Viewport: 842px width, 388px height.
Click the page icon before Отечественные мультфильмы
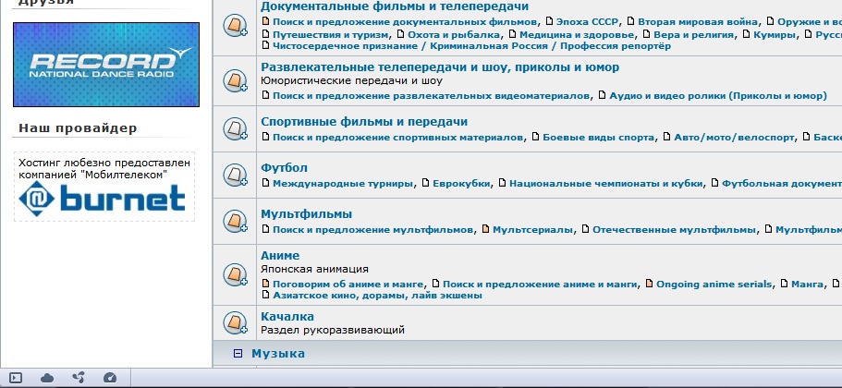pyautogui.click(x=586, y=229)
